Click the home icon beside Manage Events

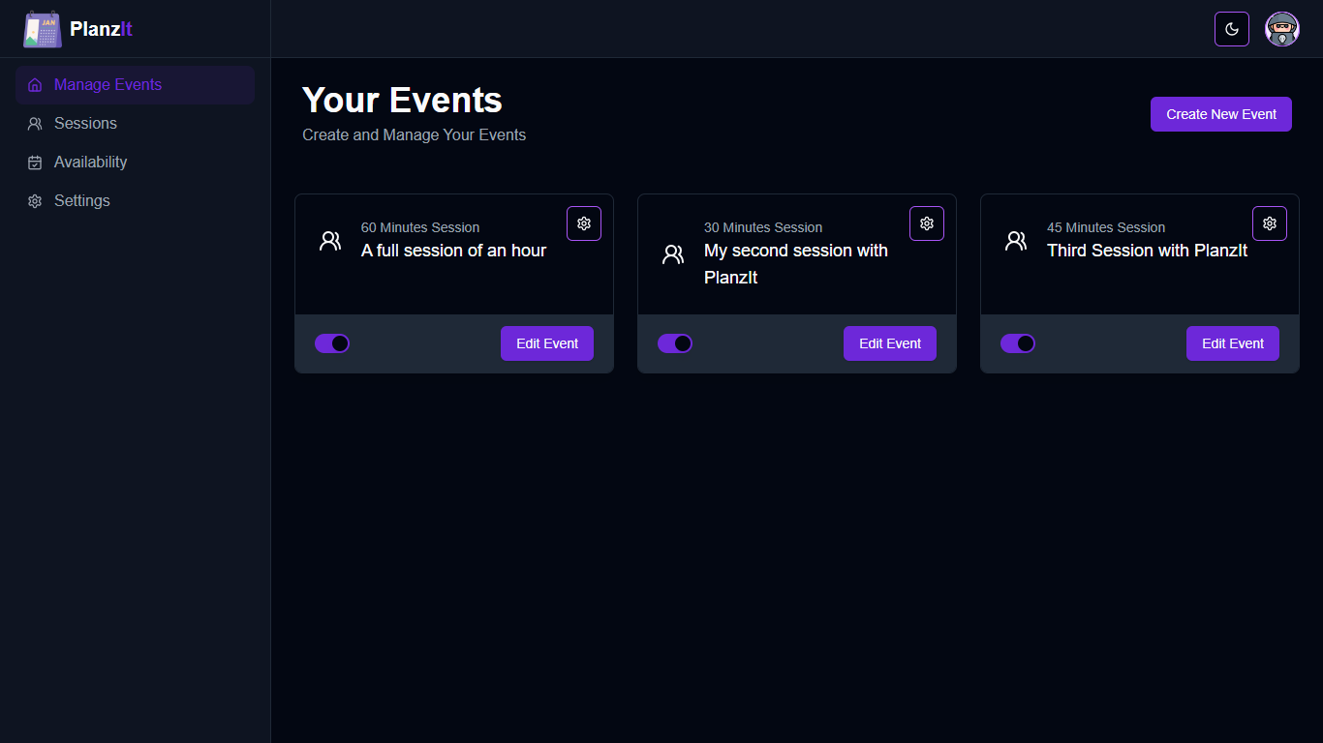point(35,85)
